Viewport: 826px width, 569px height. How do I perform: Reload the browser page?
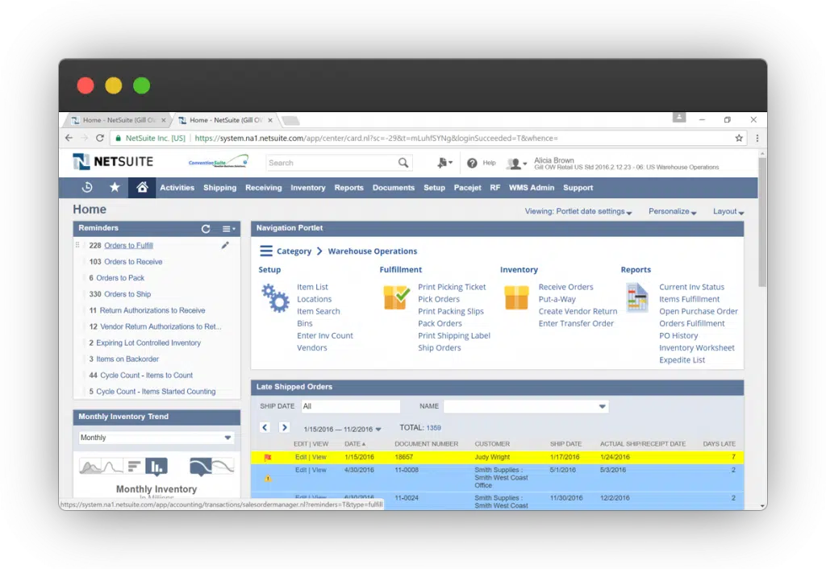99,138
